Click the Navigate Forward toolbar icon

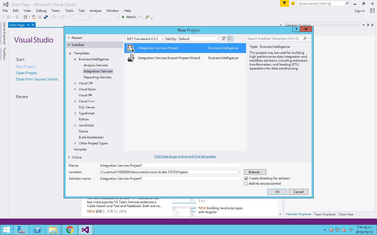point(17,17)
